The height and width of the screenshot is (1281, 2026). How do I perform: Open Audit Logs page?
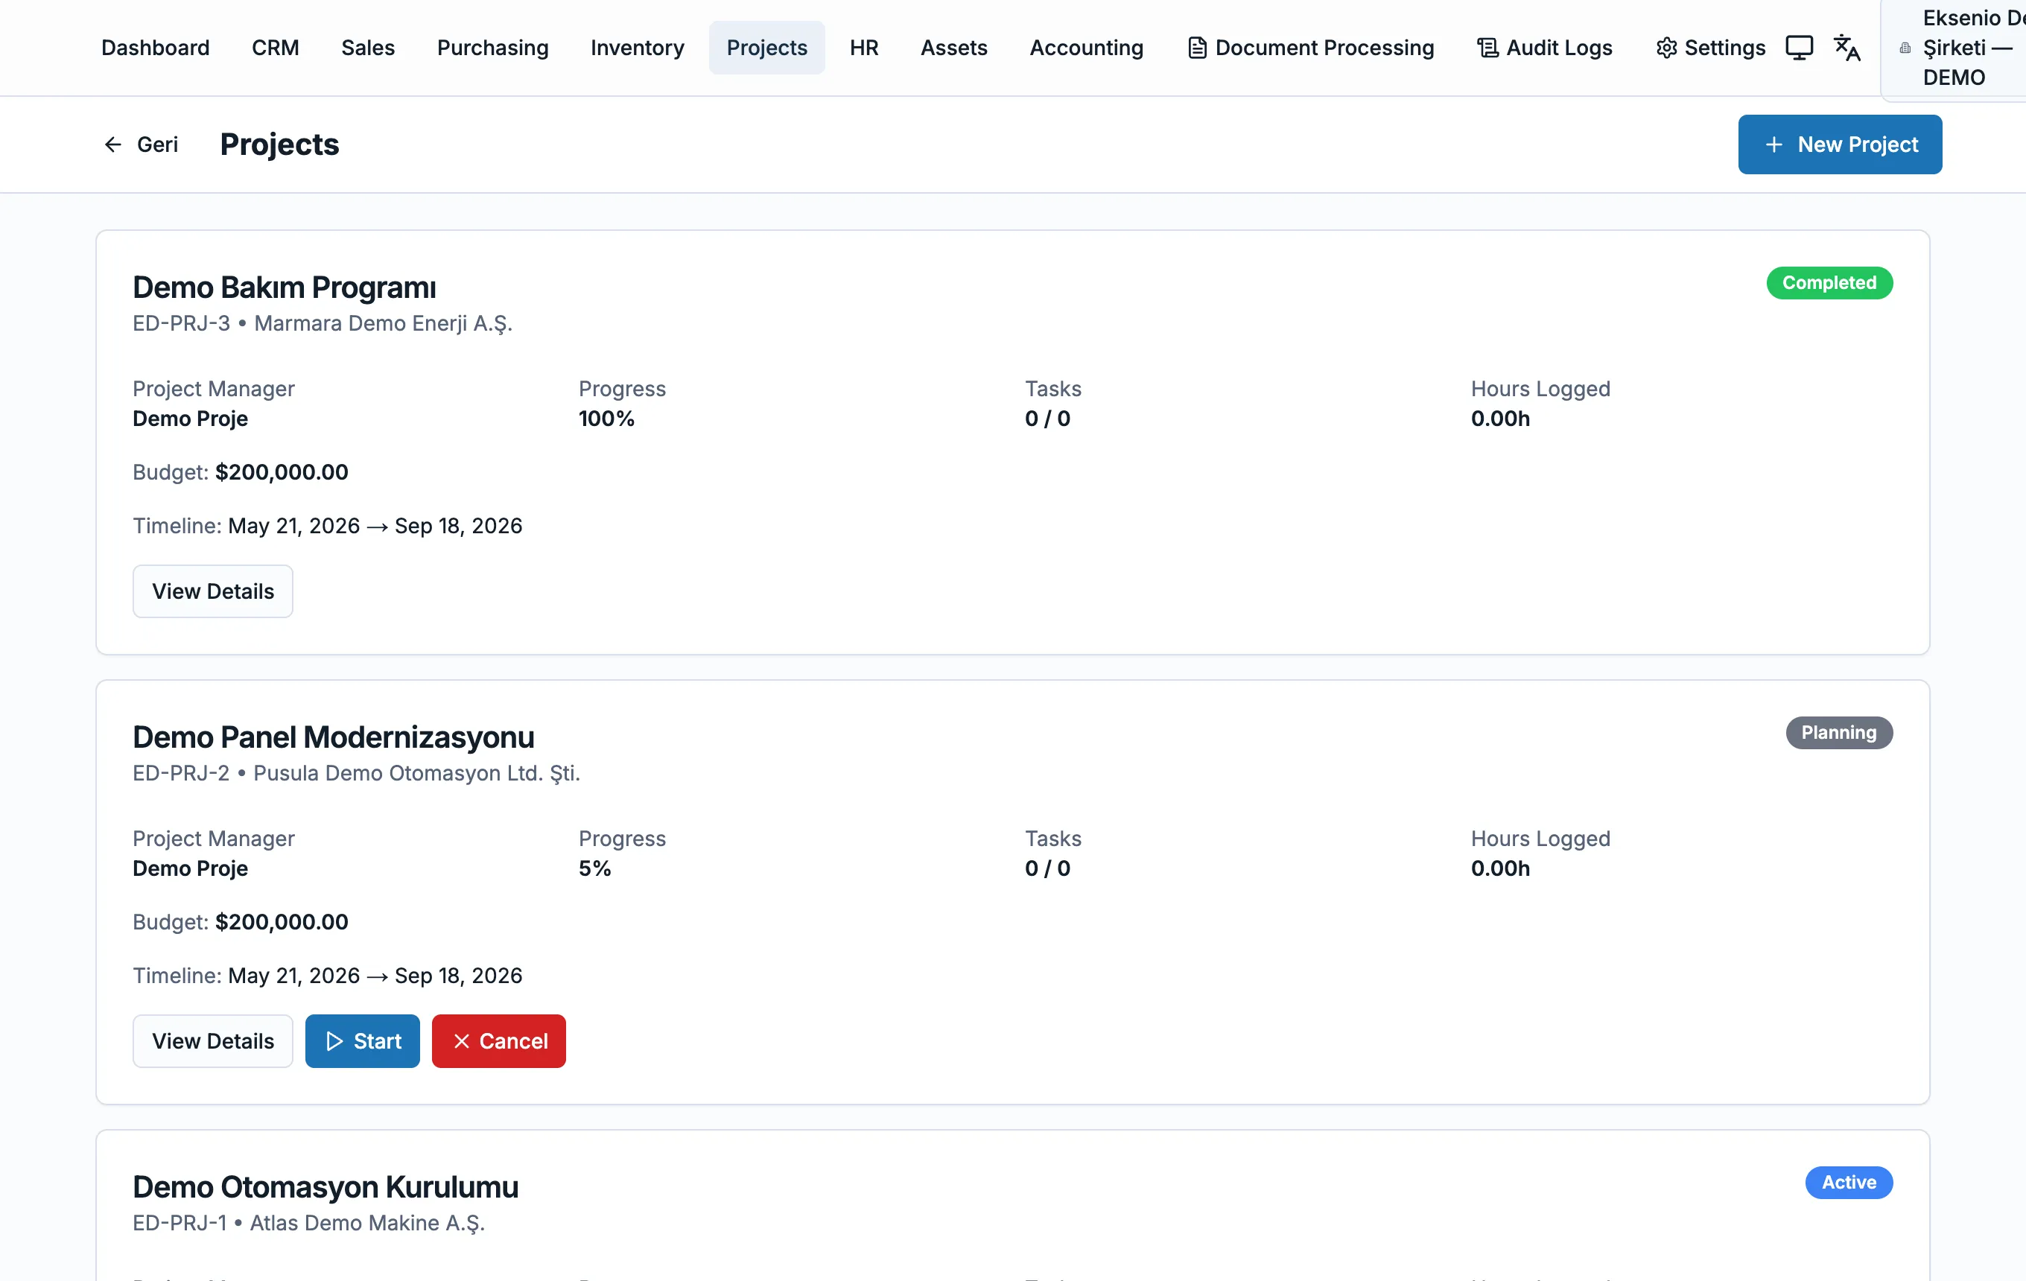1545,48
